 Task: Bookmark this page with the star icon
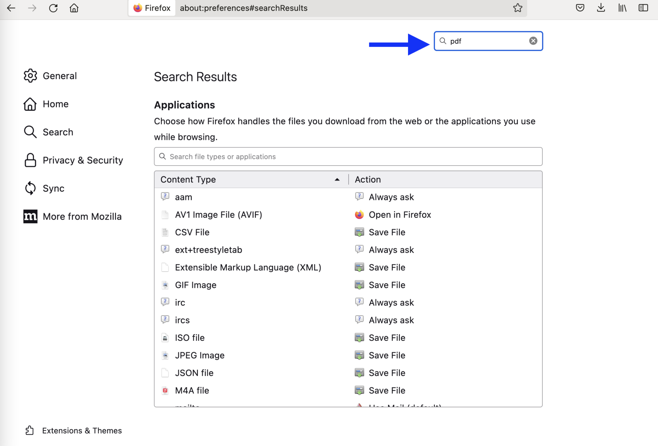[x=518, y=8]
